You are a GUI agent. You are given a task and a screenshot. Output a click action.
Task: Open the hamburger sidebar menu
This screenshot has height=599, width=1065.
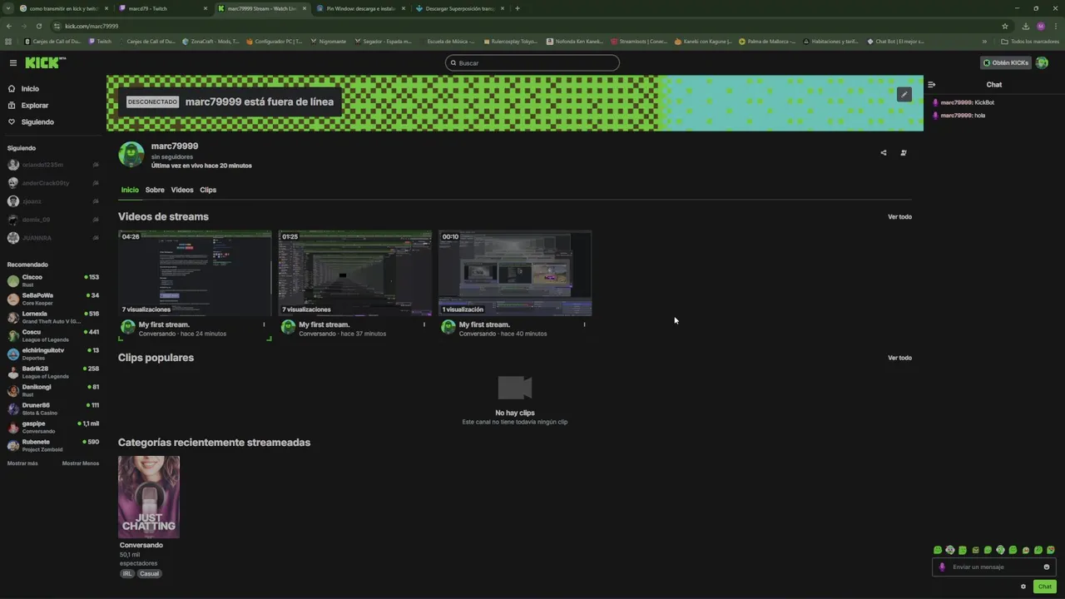point(13,63)
